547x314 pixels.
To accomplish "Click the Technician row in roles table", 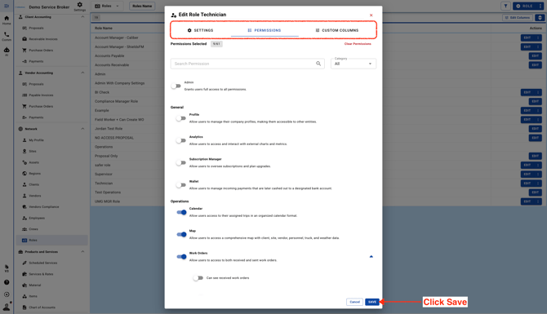I will [104, 183].
